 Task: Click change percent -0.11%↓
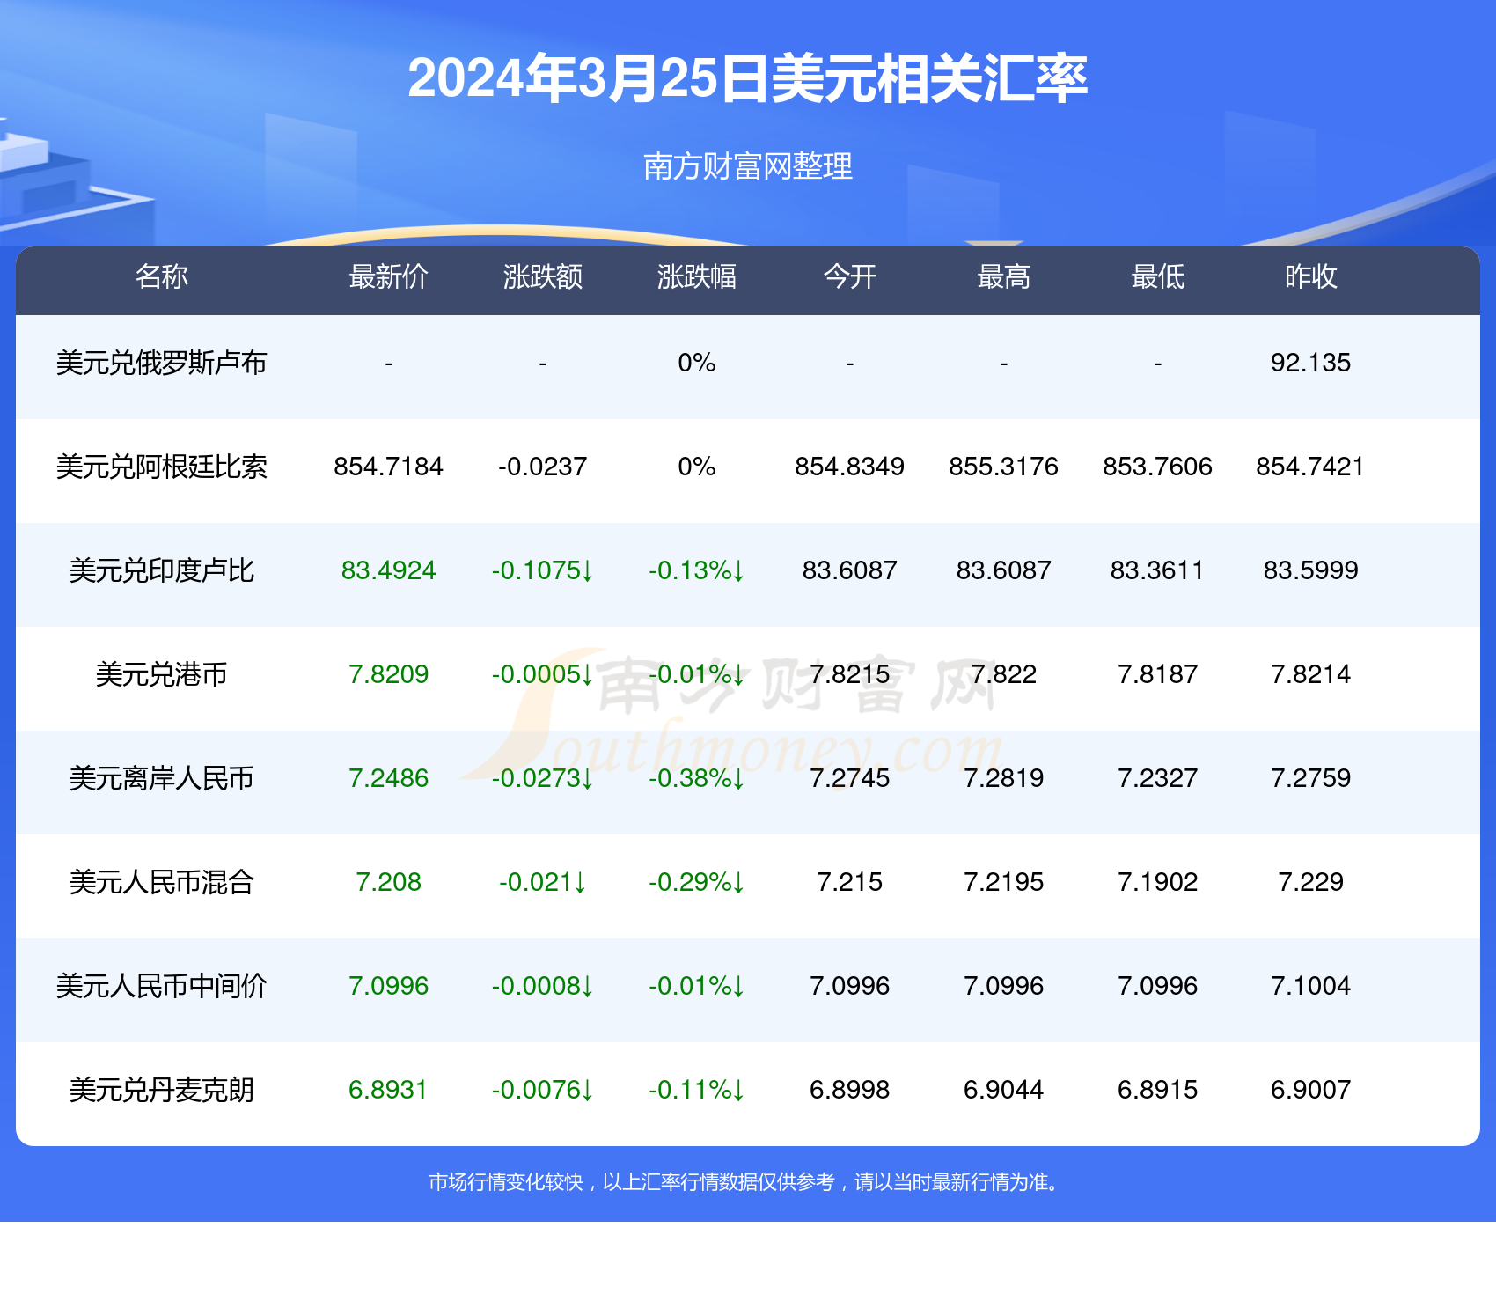click(x=696, y=1090)
